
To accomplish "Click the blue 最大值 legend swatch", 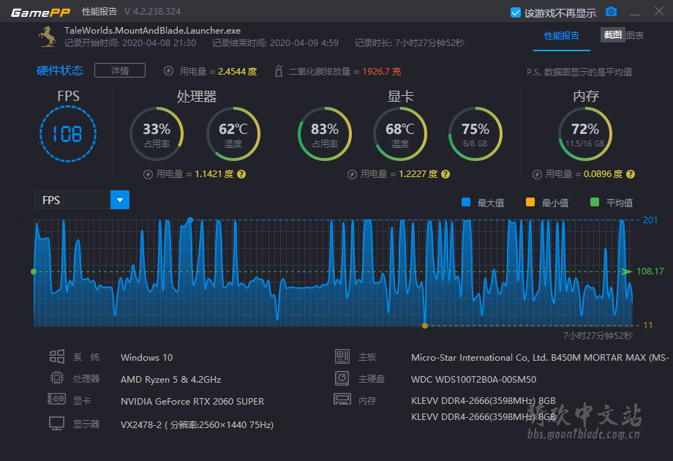I will tap(466, 202).
